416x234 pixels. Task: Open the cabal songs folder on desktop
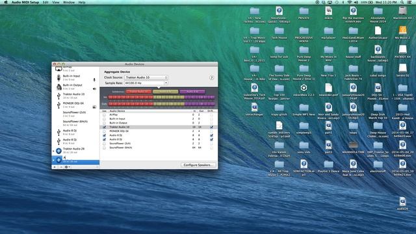[x=378, y=69]
